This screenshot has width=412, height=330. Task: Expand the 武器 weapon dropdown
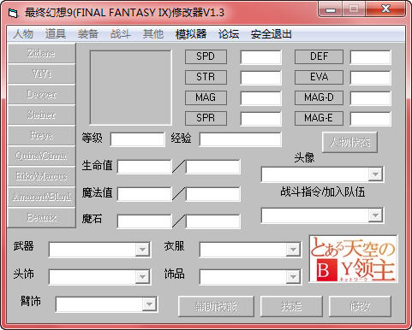[142, 250]
